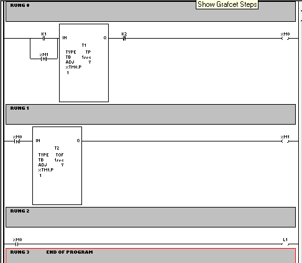This screenshot has width=302, height=263.
Task: Select the T1 timer function block
Action: tap(84, 63)
